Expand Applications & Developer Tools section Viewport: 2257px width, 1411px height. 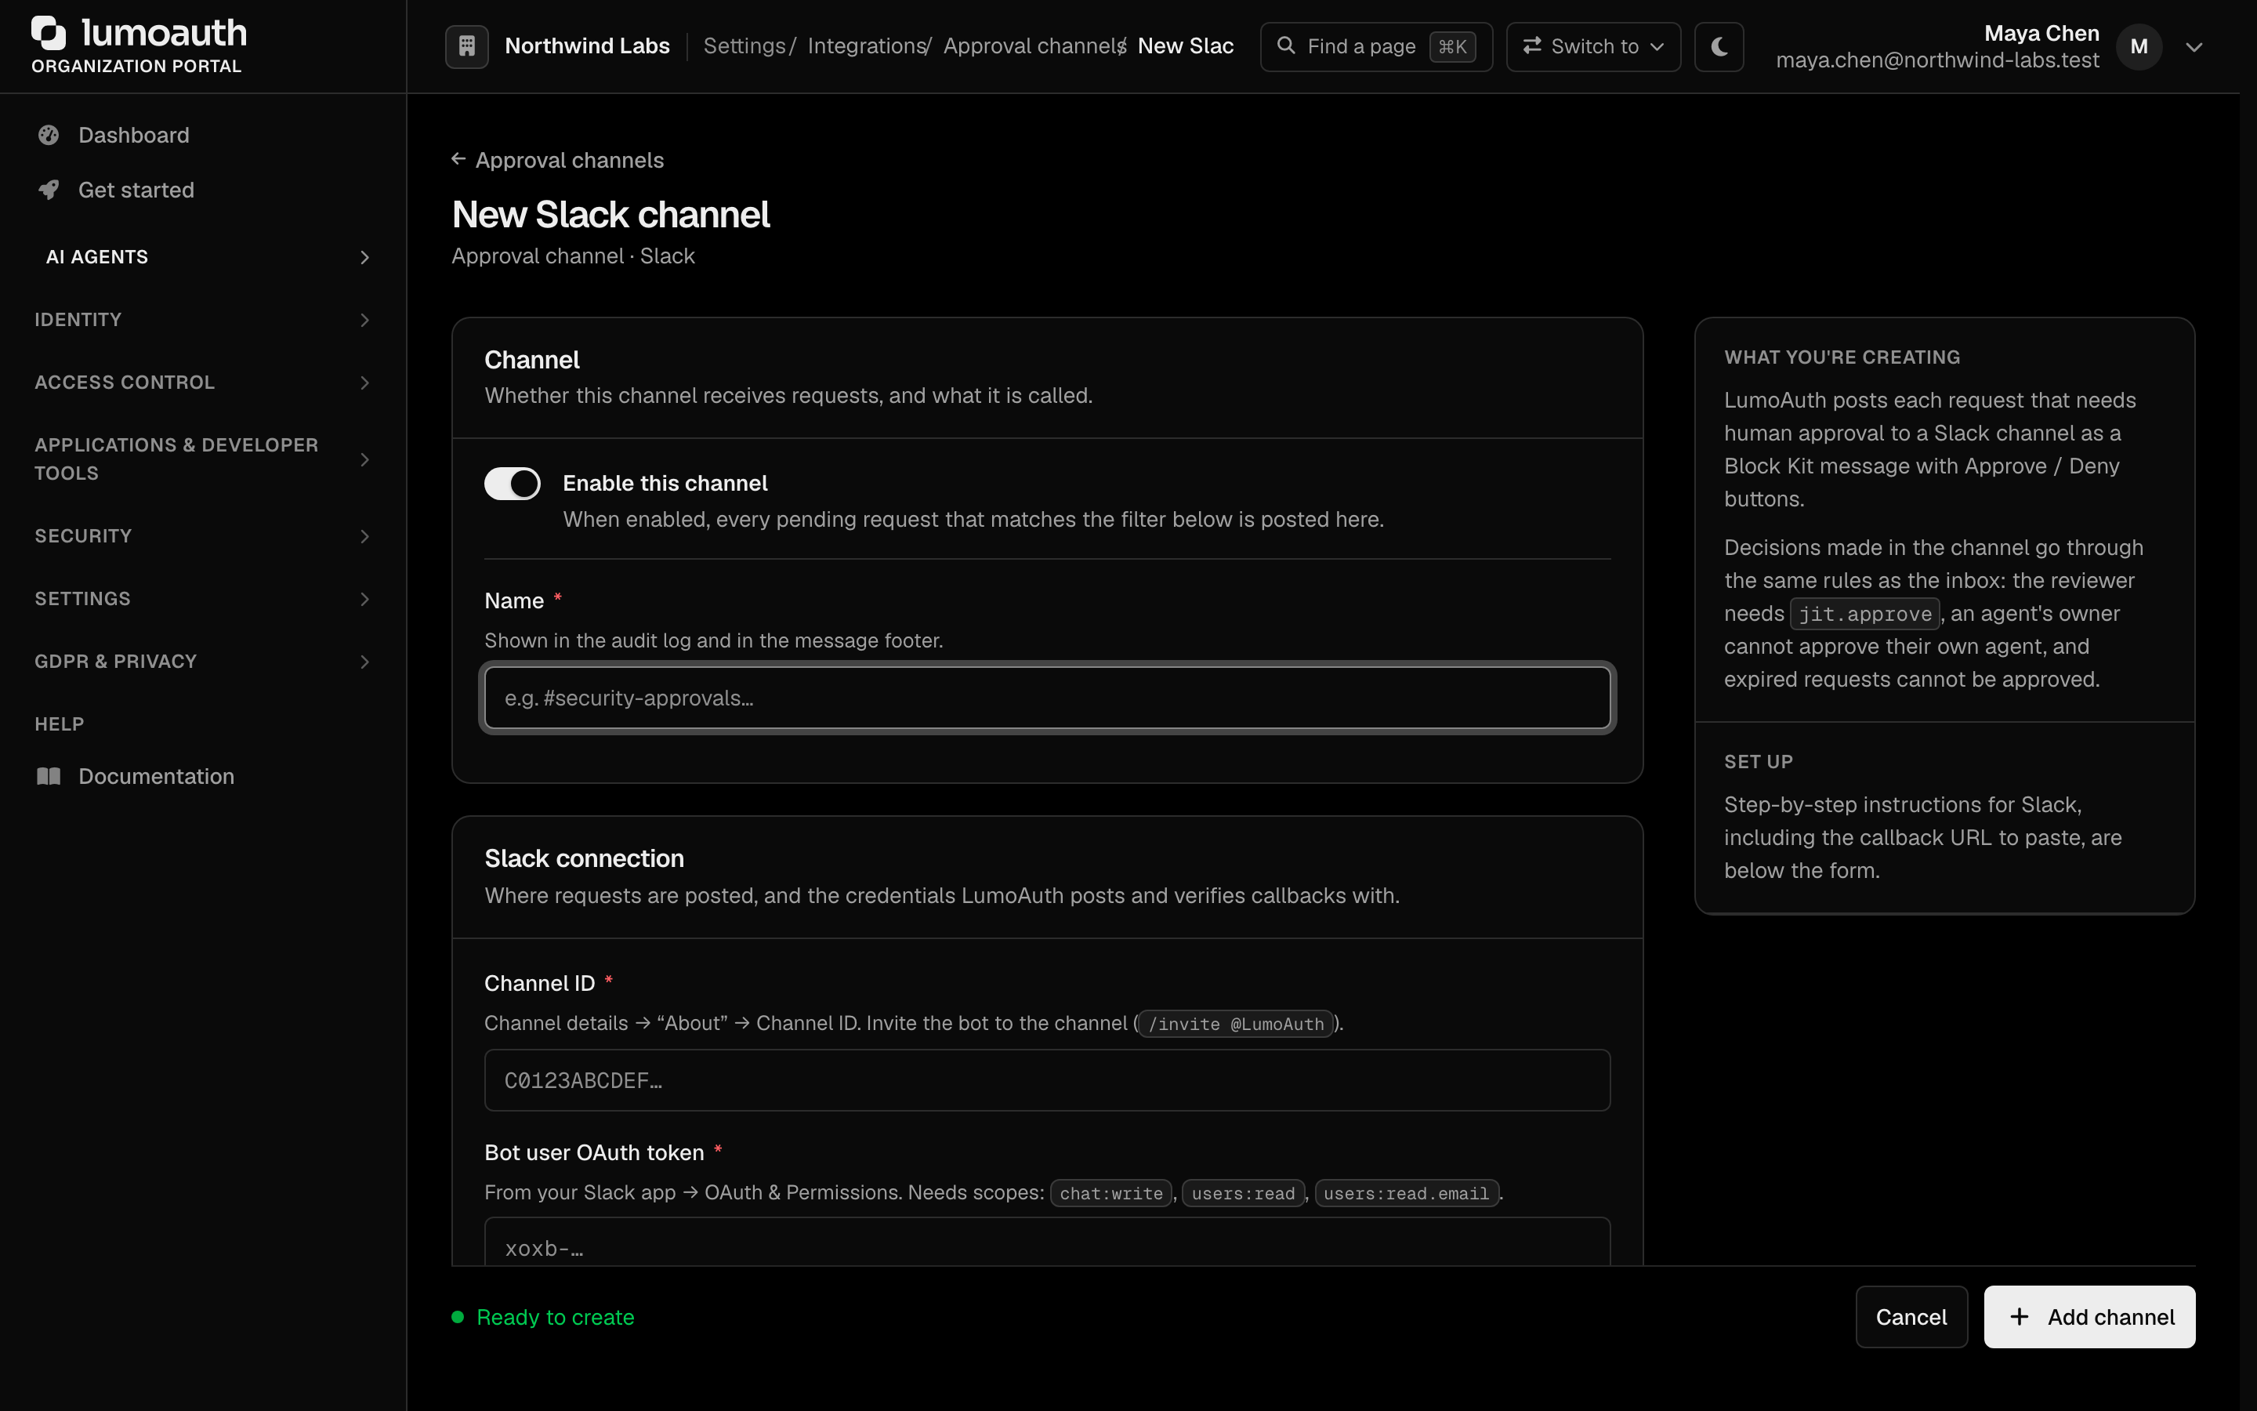point(203,459)
